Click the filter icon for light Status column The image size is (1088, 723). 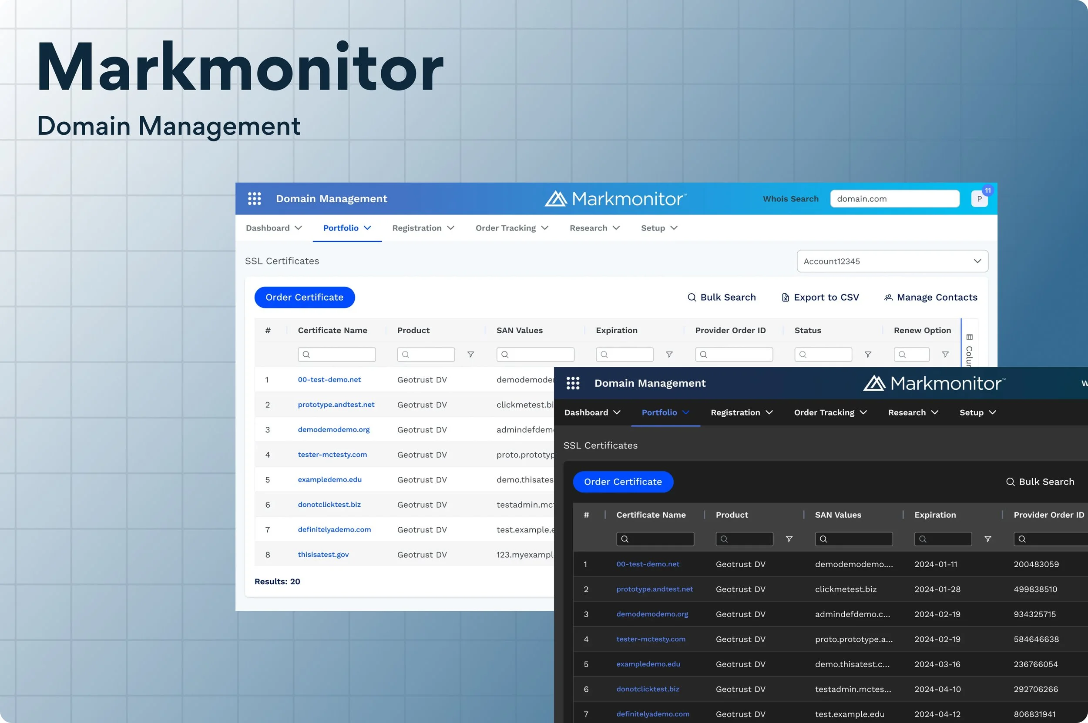point(867,355)
